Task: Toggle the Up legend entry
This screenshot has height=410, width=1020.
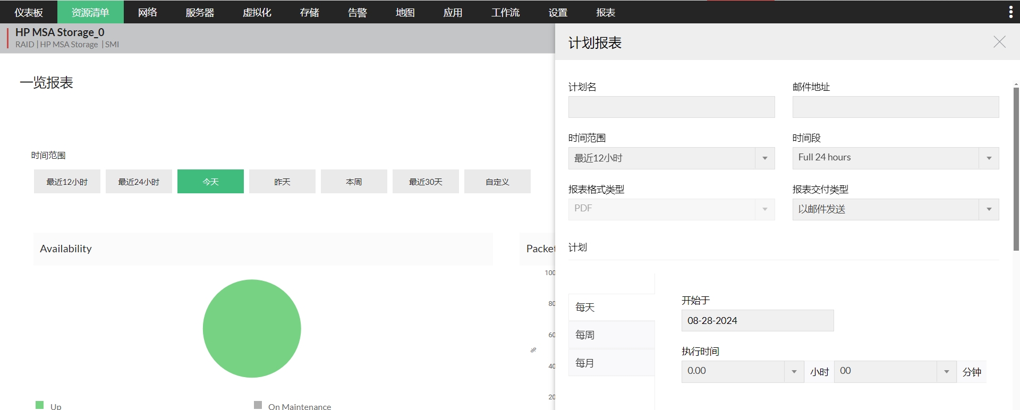Action: coord(48,406)
